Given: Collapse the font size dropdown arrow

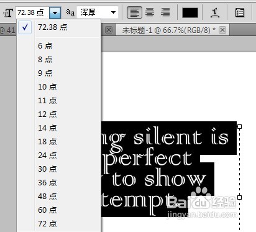Looking at the screenshot, I should [x=55, y=12].
